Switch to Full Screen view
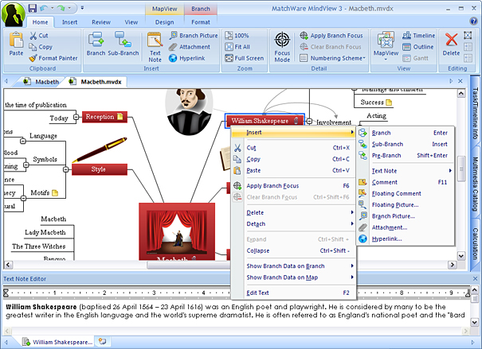Screen dimensions: 482x349 [245, 58]
